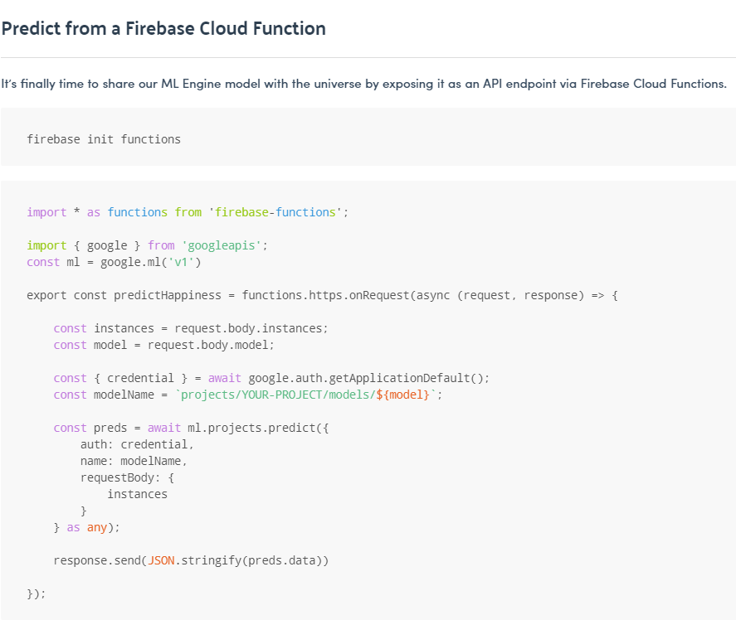The width and height of the screenshot is (736, 620).
Task: Click the intro paragraph about ML Engine model
Action: (x=363, y=84)
